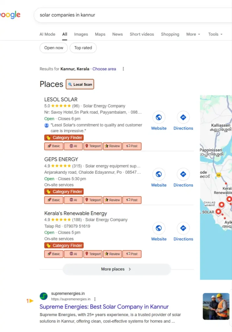Check Reviews for Kerala's Renewable Energy
Image resolution: width=232 pixels, height=332 pixels.
[112, 254]
